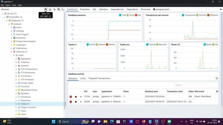The image size is (223, 125).
Task: Switch to the Processes tab
Action: click(145, 9)
